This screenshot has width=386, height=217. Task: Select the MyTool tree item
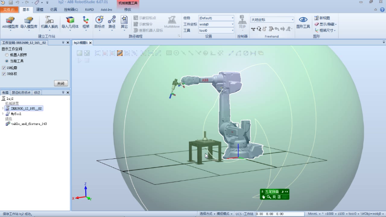tap(16, 114)
